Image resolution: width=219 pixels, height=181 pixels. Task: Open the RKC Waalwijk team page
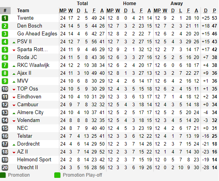point(33,65)
